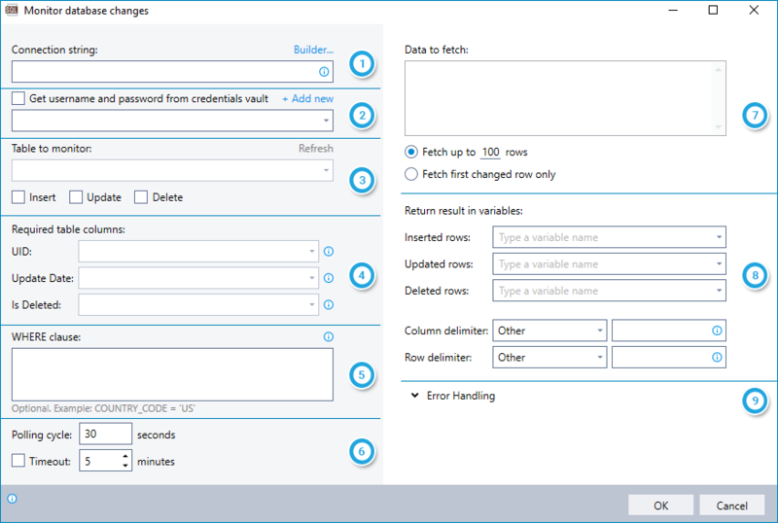Viewport: 778px width, 523px height.
Task: Click the help info icon in bottom-left footer
Action: pyautogui.click(x=12, y=499)
